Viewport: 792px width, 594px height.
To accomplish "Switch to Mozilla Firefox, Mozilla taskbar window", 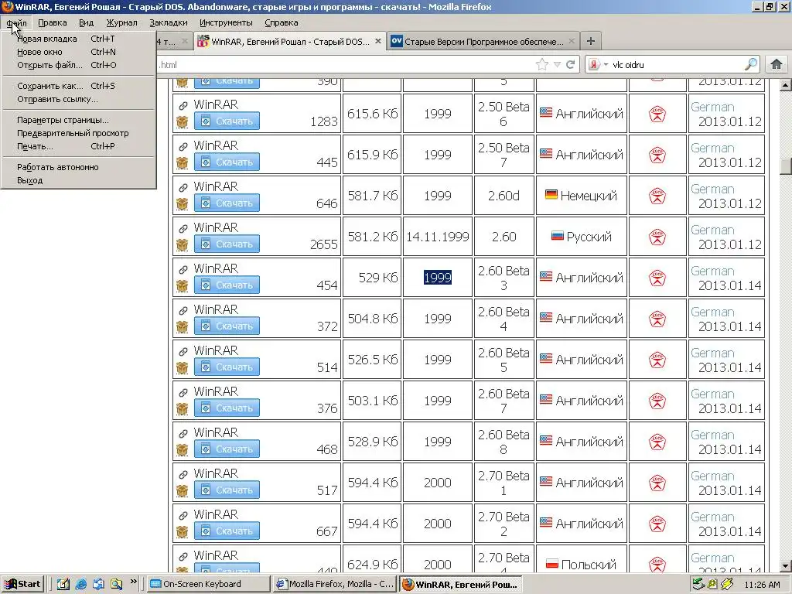I will (x=335, y=585).
